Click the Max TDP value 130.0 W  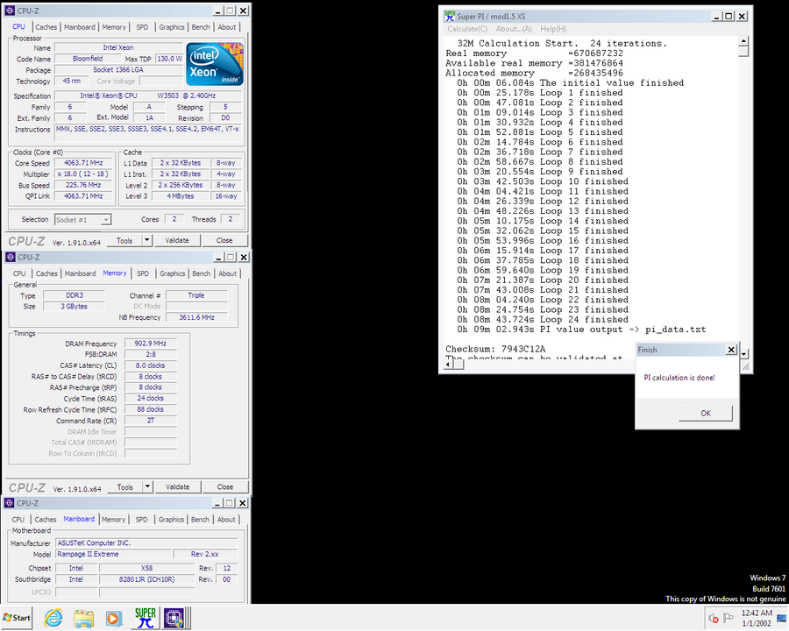(x=169, y=59)
